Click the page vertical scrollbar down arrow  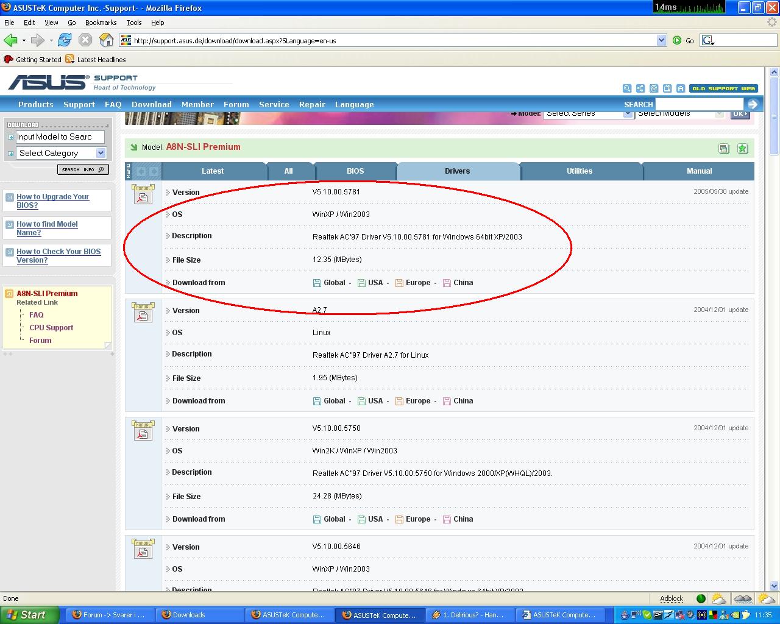coord(774,586)
